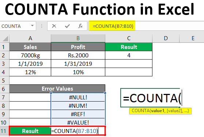Select column B header
This screenshot has width=204, height=137.
pos(78,38)
